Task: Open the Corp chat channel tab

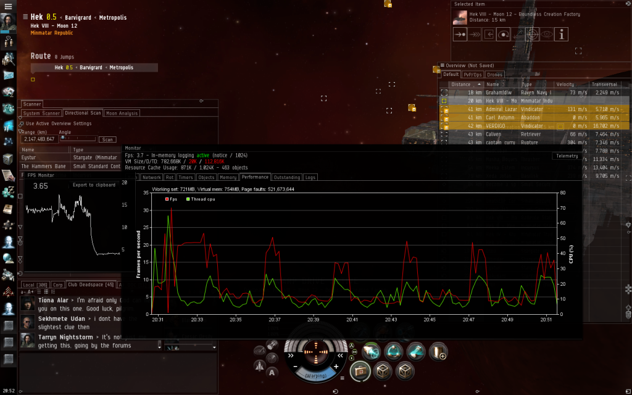Action: coord(58,285)
